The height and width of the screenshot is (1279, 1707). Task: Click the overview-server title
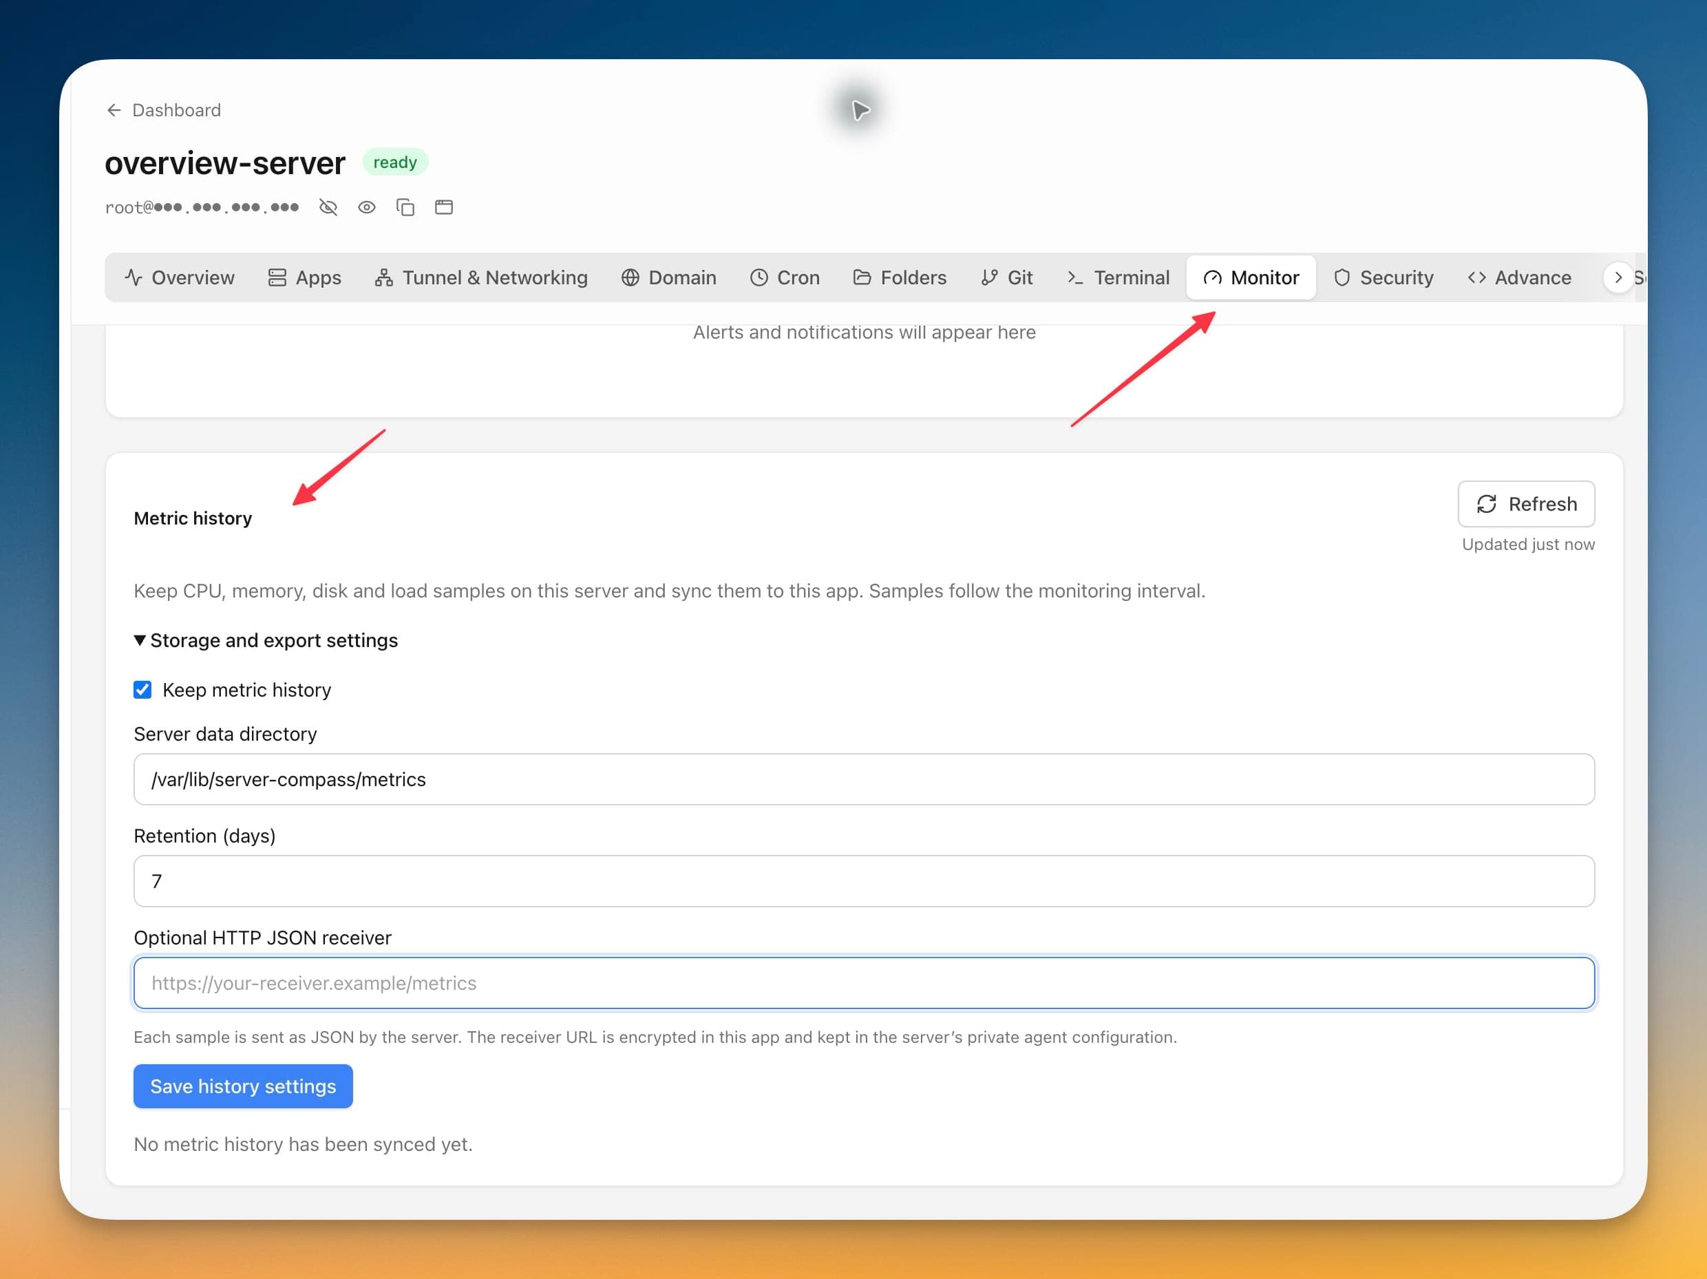click(224, 163)
